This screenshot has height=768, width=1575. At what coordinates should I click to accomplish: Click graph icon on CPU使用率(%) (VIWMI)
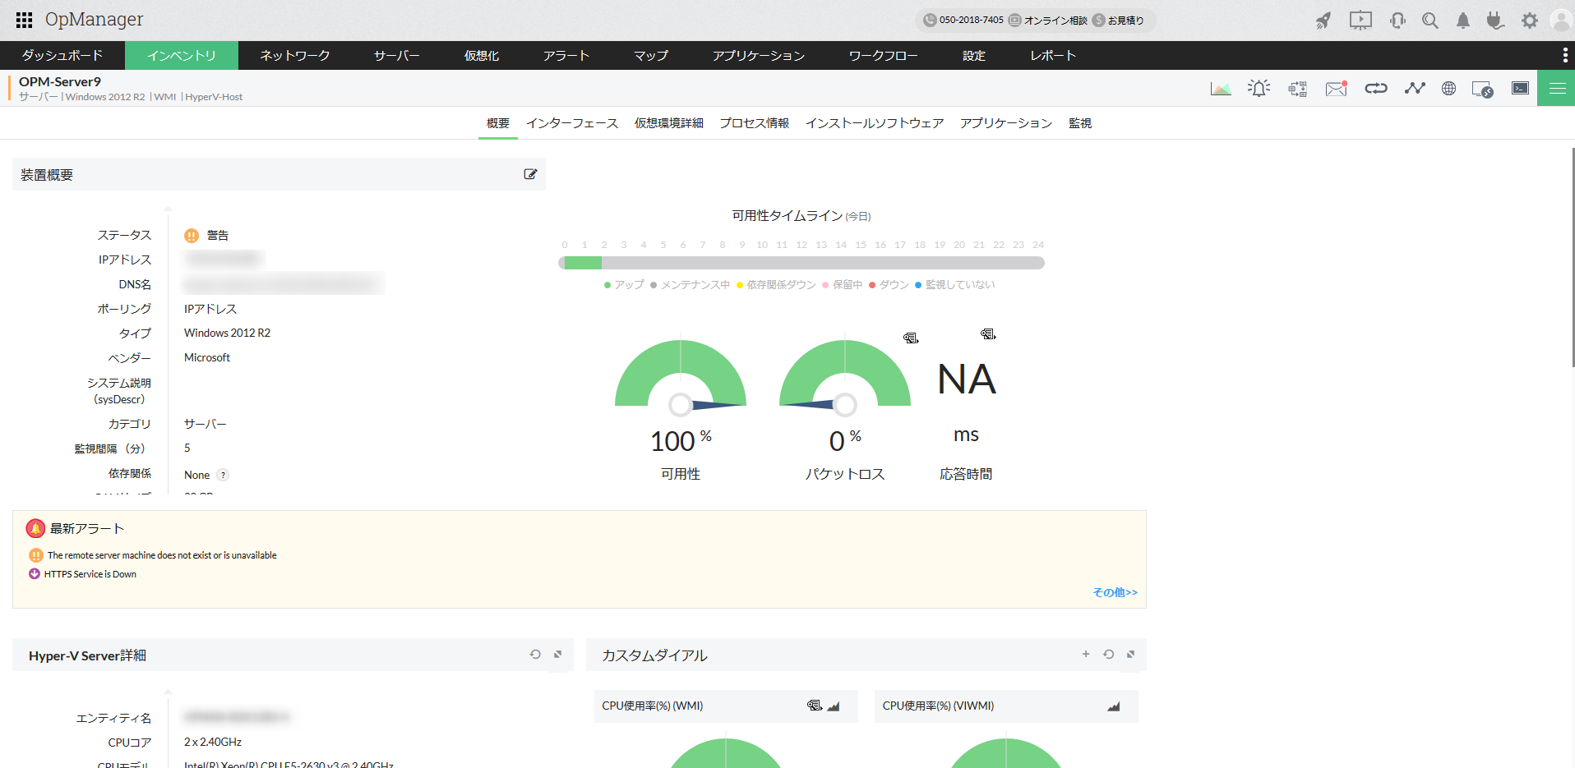1113,706
